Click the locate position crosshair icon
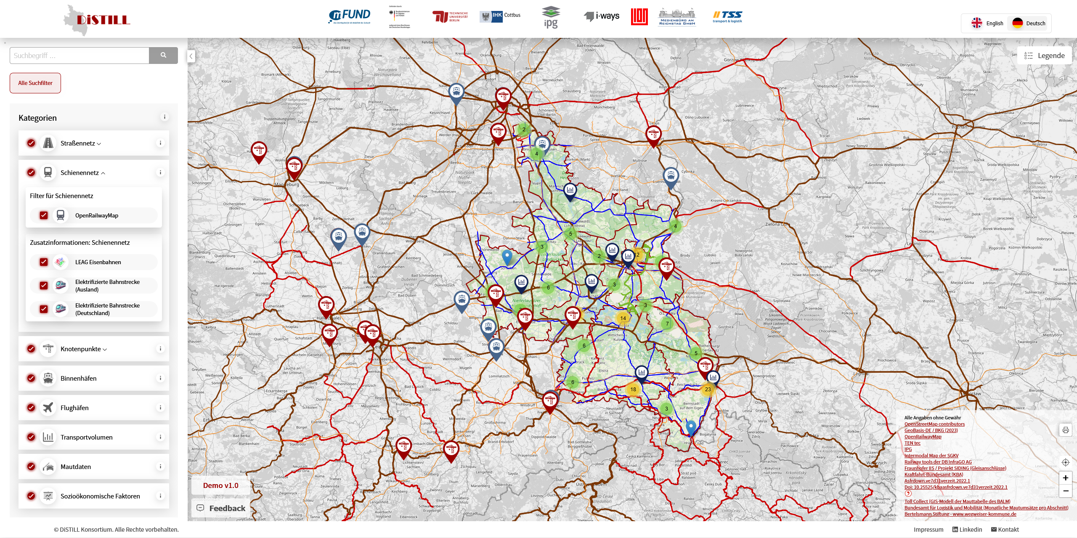 1065,462
